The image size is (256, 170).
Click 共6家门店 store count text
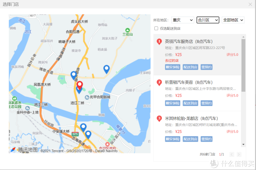tap(207, 154)
